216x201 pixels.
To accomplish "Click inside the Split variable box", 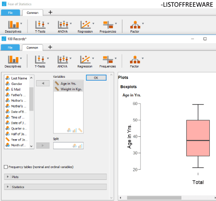I will pyautogui.click(x=68, y=146).
